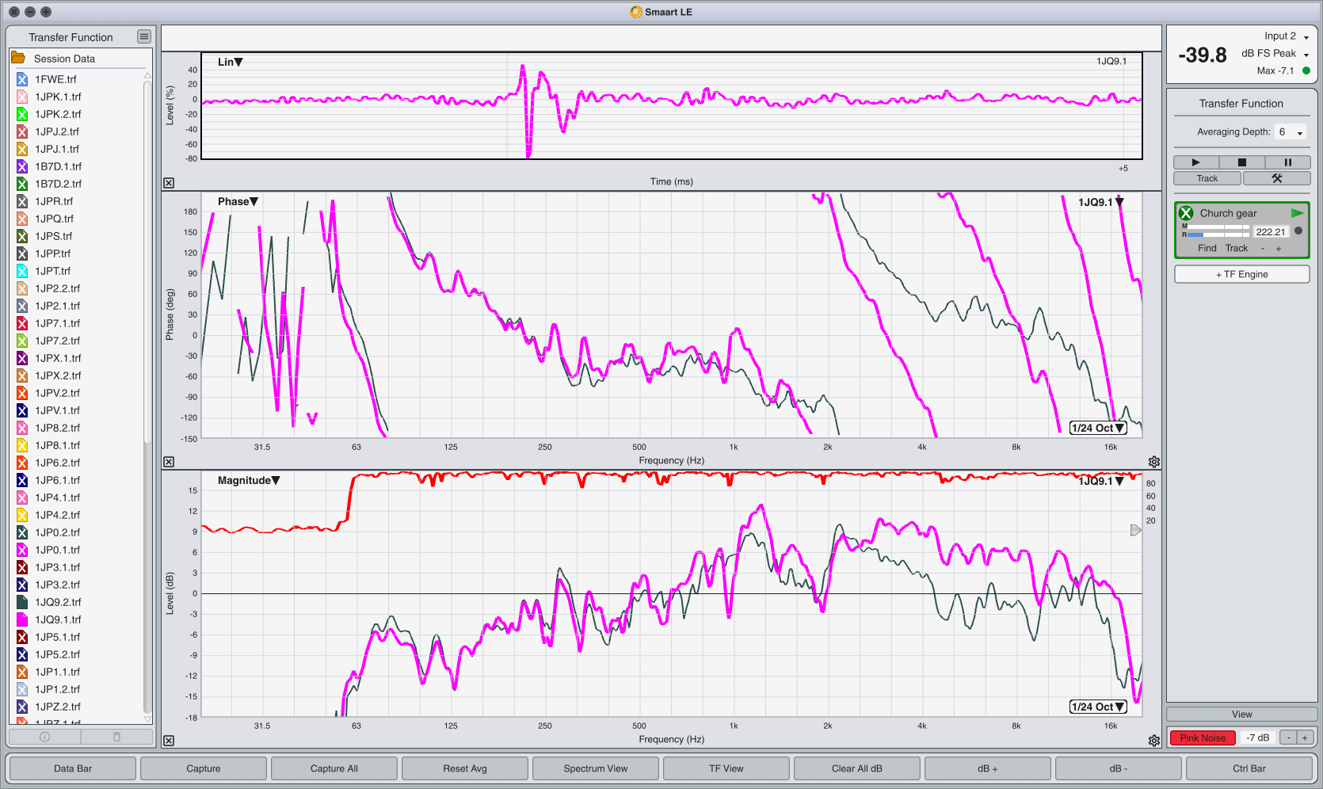Open the Phase graph type dropdown

238,201
